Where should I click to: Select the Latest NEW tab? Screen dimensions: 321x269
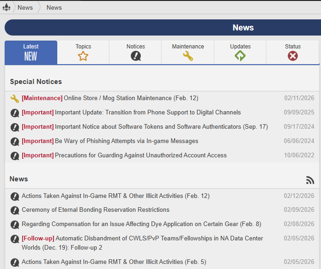(x=31, y=53)
